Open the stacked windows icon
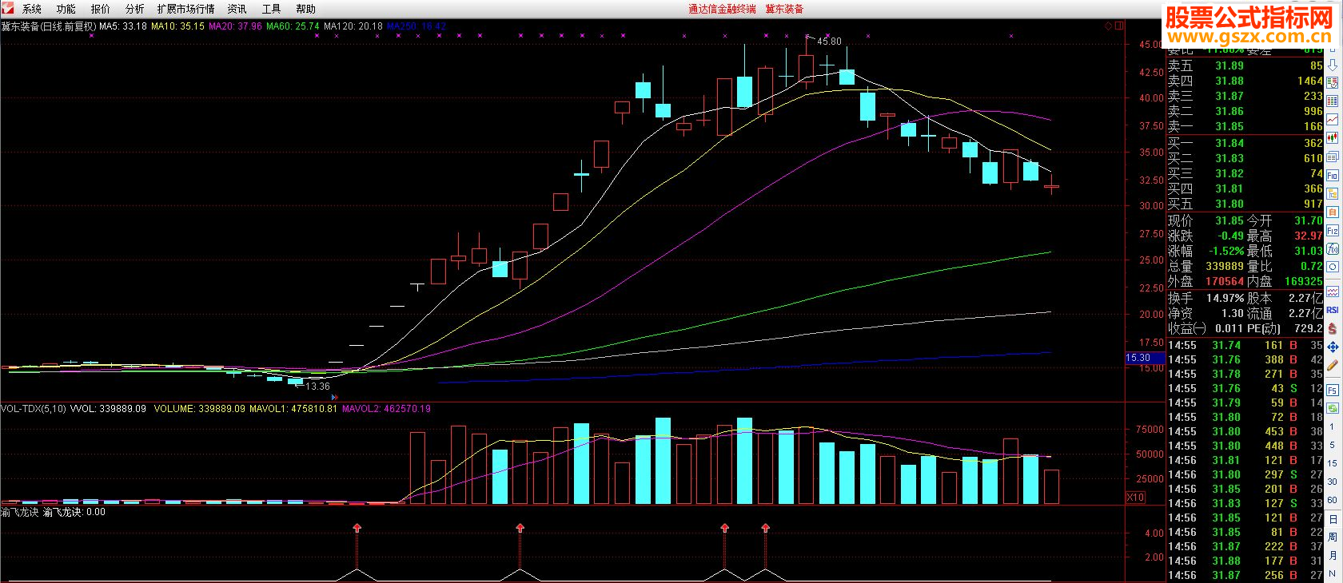1343x583 pixels. pyautogui.click(x=1333, y=157)
